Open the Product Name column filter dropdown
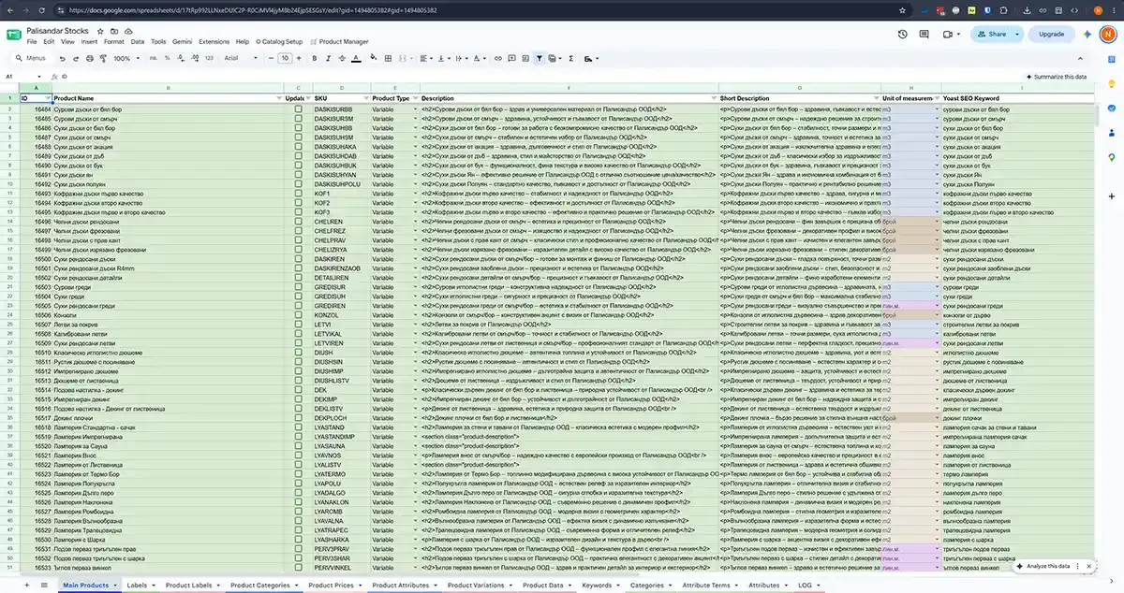Image resolution: width=1124 pixels, height=593 pixels. click(277, 98)
